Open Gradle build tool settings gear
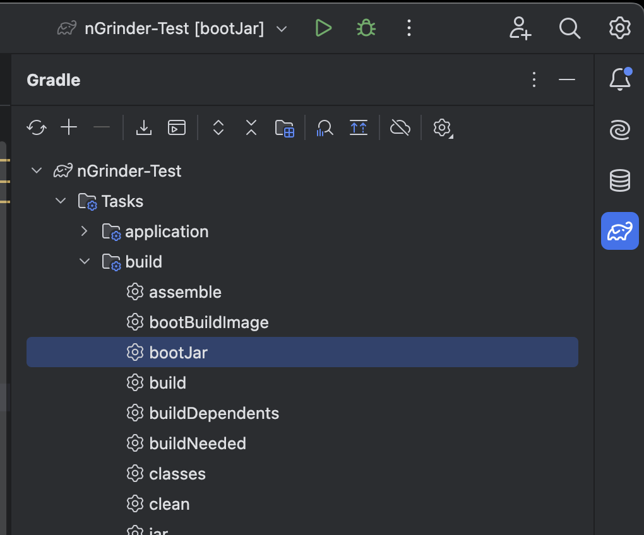 tap(443, 128)
